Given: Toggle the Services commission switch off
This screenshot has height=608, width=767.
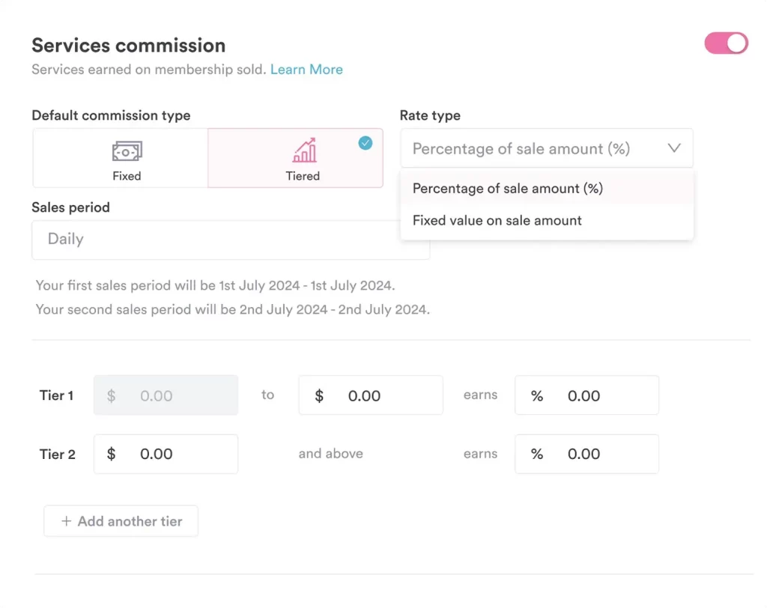Looking at the screenshot, I should 726,43.
